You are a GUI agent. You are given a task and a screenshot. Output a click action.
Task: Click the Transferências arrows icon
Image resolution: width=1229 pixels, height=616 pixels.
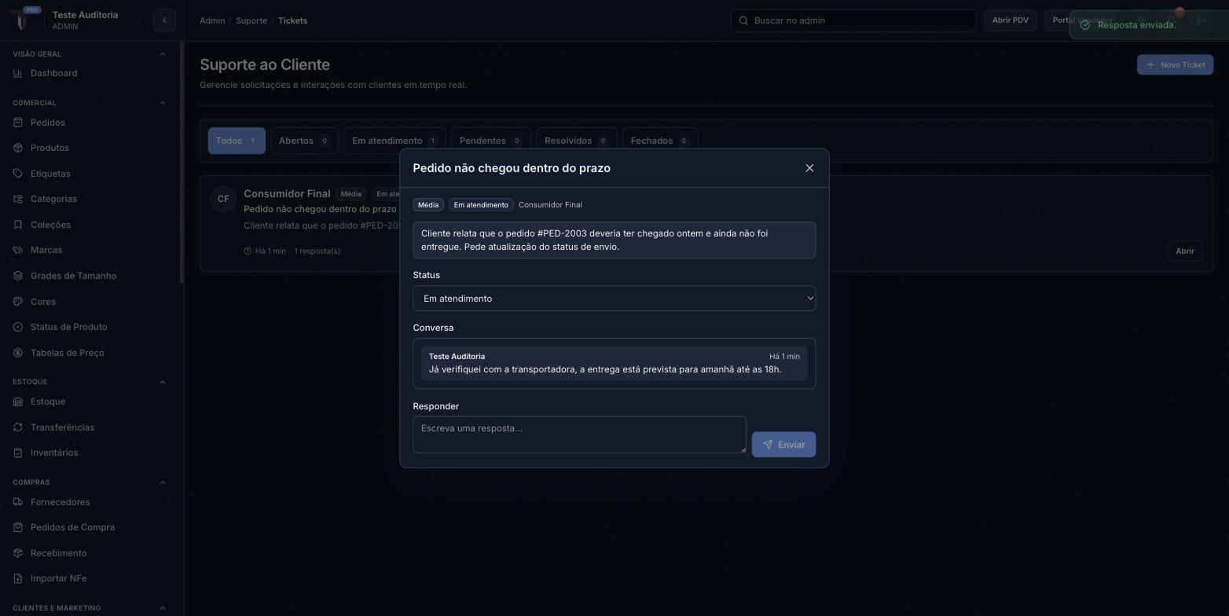[x=18, y=427]
